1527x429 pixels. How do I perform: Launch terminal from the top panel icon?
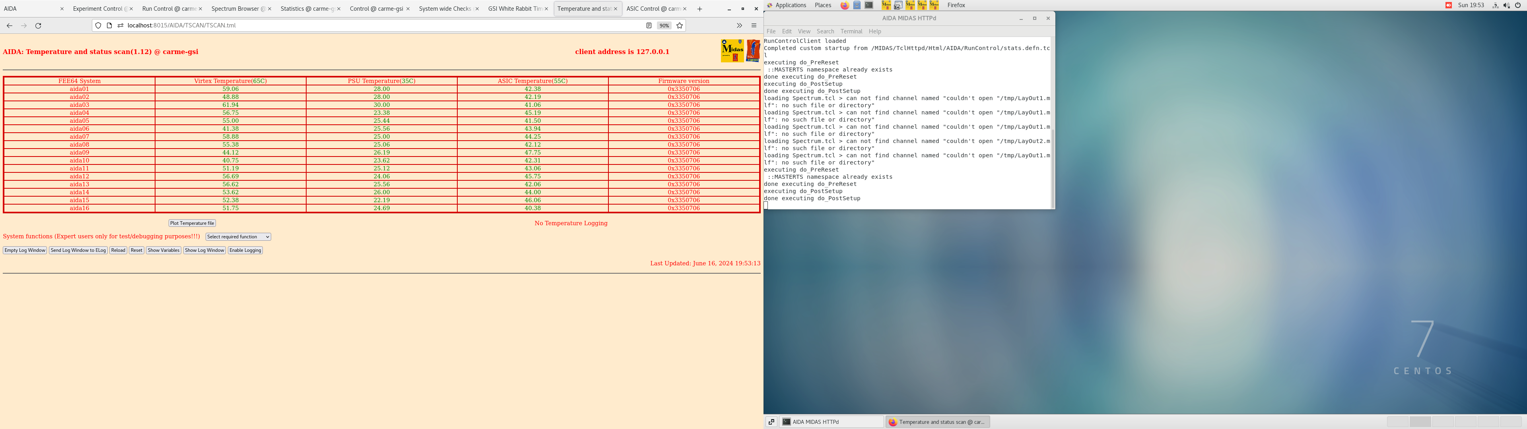tap(869, 5)
